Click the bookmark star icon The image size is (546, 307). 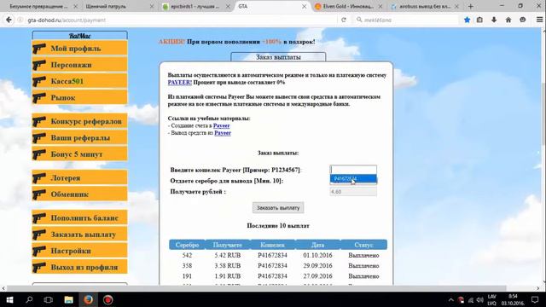(467, 20)
